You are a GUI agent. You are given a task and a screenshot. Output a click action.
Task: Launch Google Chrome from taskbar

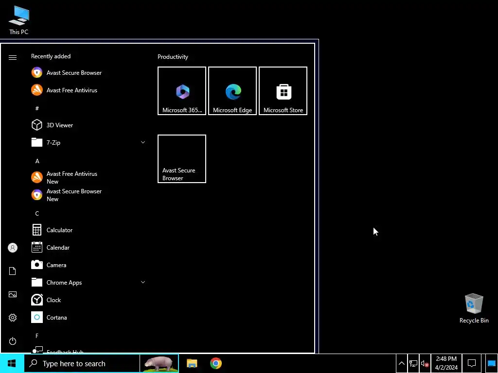click(215, 363)
